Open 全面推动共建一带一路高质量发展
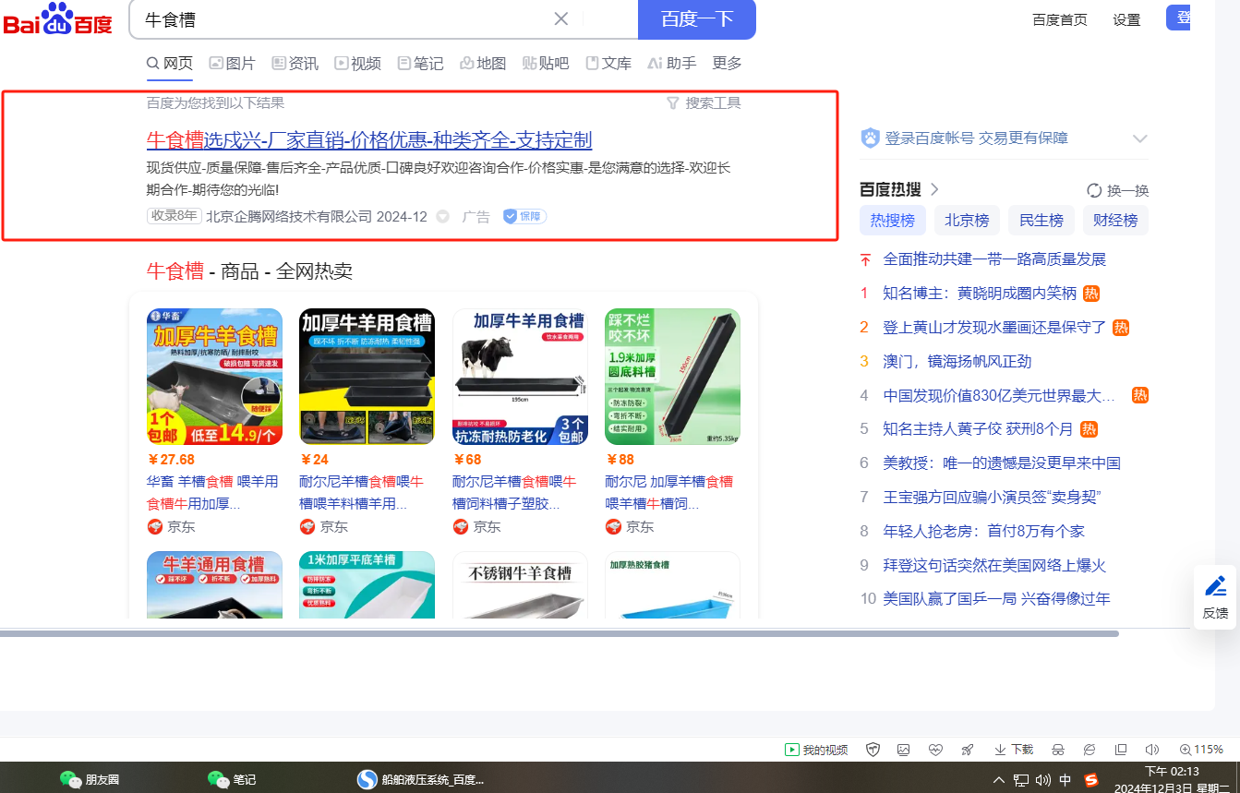 994,259
